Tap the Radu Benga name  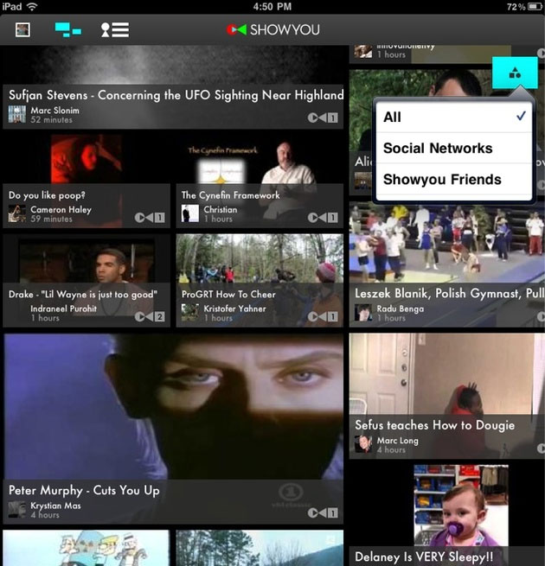coord(400,309)
